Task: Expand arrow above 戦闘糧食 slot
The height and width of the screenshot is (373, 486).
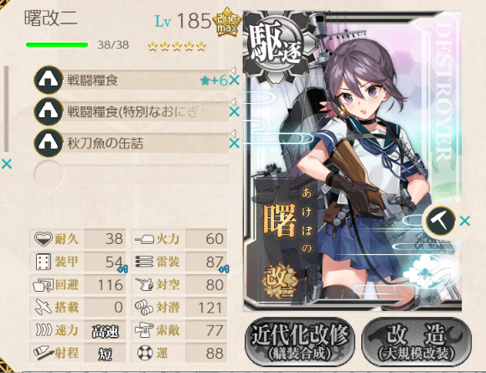Action: (233, 70)
